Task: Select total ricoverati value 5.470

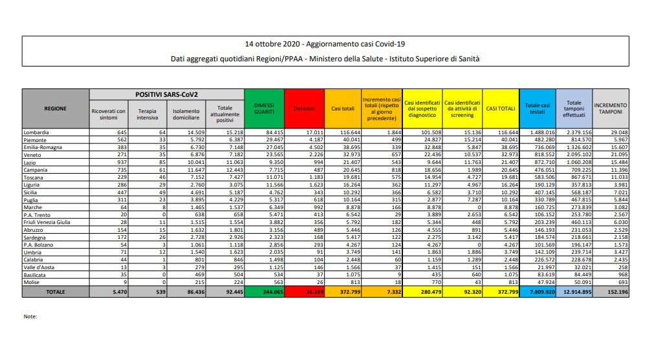Action: (x=120, y=292)
